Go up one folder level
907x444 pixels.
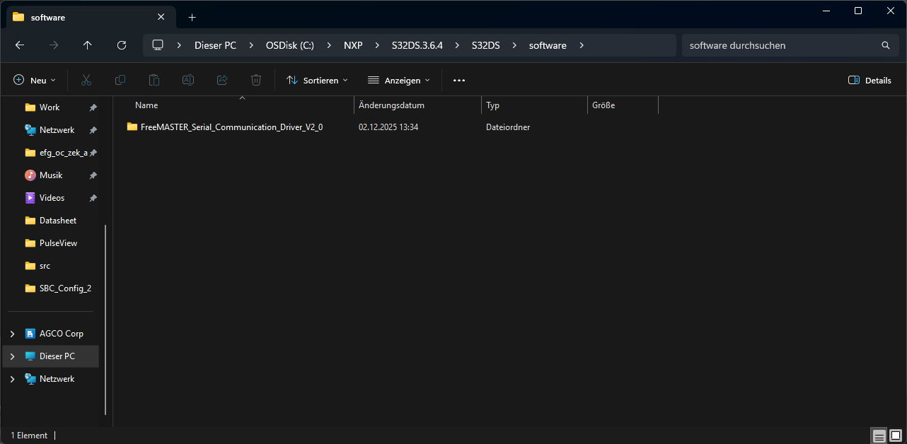[88, 45]
